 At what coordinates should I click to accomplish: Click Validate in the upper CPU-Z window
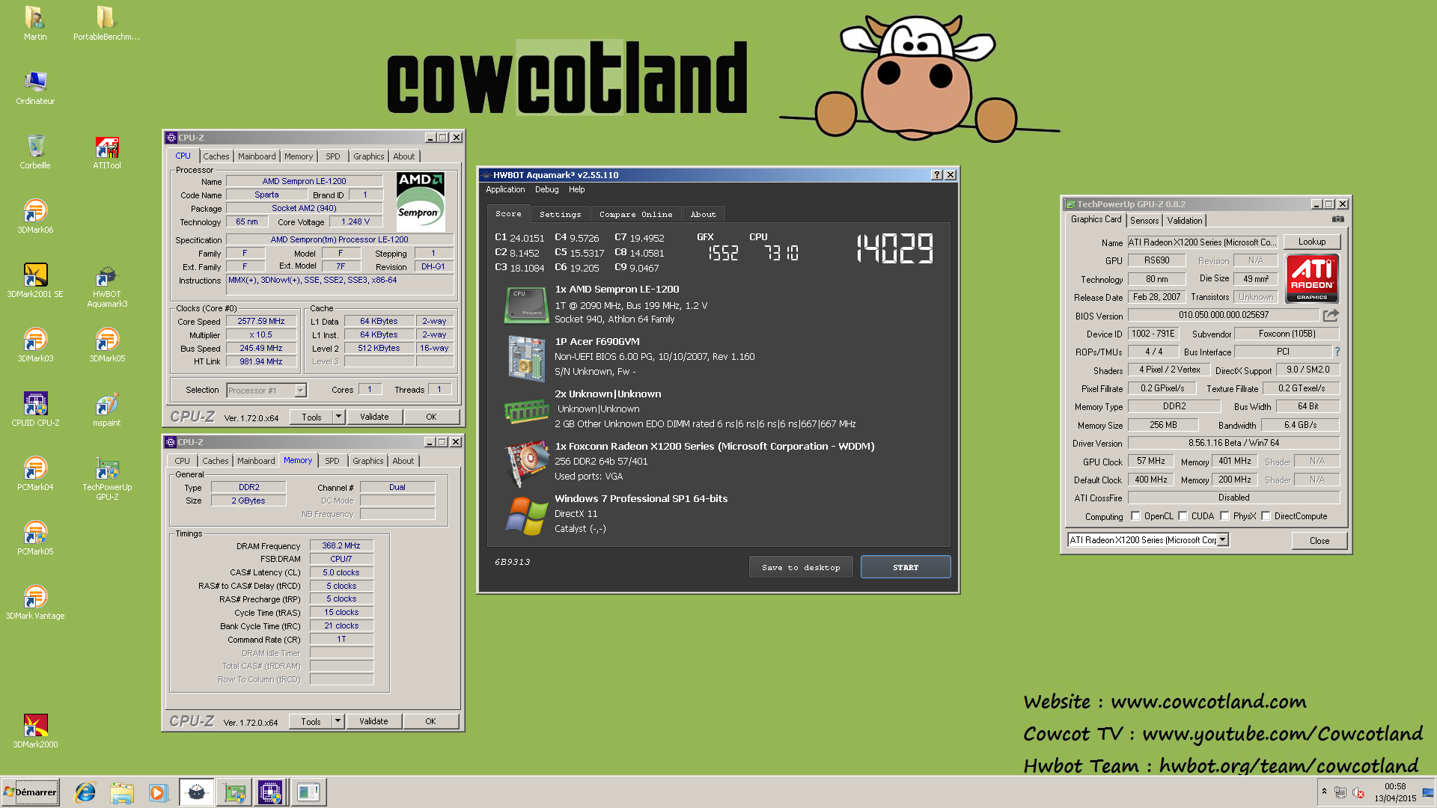(x=374, y=417)
